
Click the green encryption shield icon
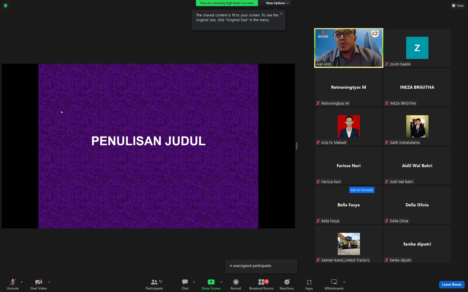tap(6, 6)
